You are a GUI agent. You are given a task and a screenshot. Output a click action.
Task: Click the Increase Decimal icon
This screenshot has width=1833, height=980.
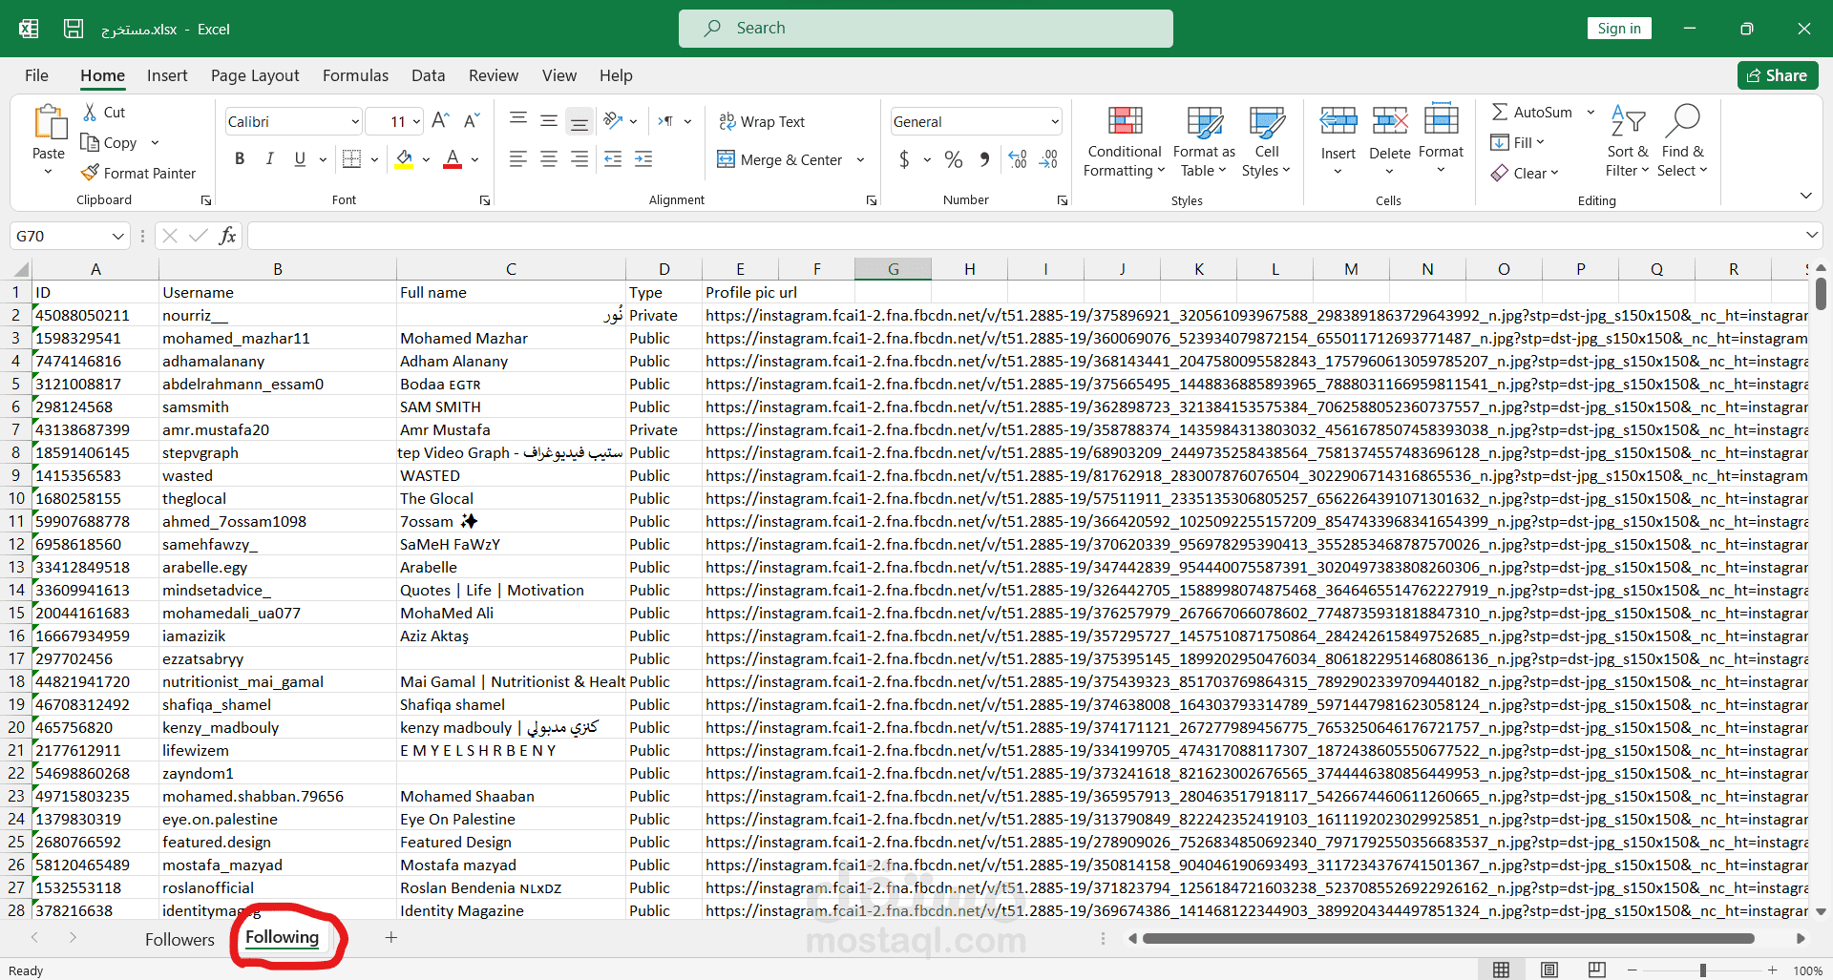[1018, 159]
